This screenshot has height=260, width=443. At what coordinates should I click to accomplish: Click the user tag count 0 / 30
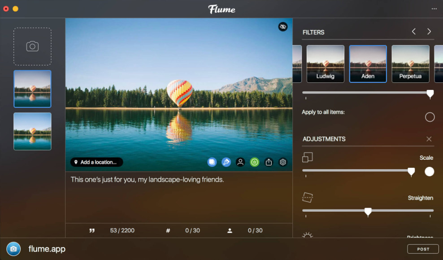pos(255,230)
